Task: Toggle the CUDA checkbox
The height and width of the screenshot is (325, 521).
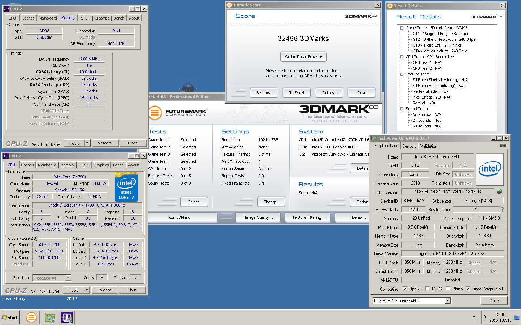Action: 428,289
